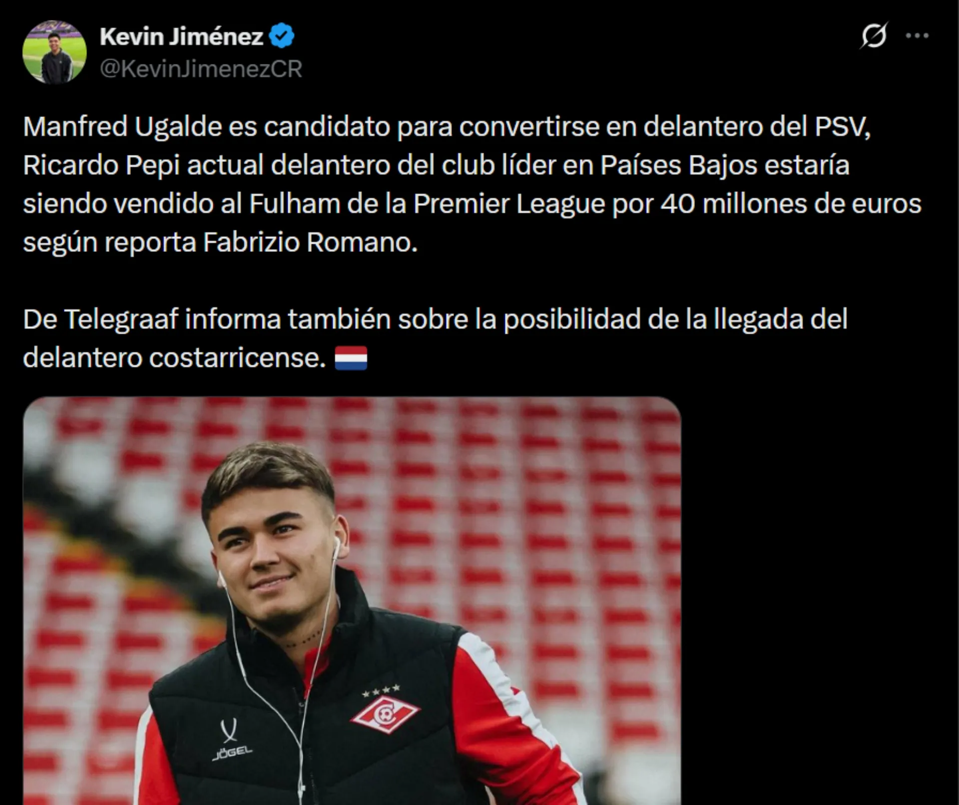Image resolution: width=959 pixels, height=805 pixels.
Task: Click the words De Telegraaf
Action: 100,320
